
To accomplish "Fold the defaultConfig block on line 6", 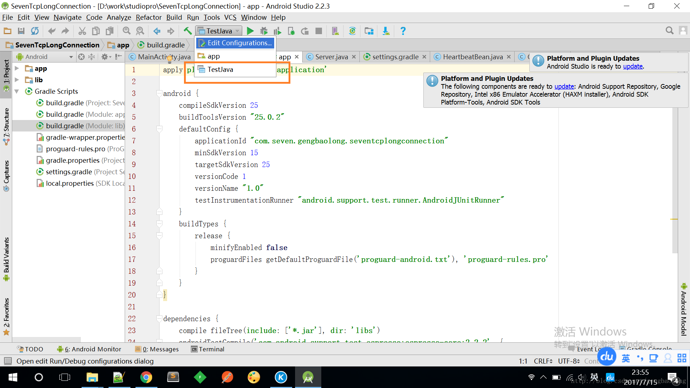I will [159, 129].
